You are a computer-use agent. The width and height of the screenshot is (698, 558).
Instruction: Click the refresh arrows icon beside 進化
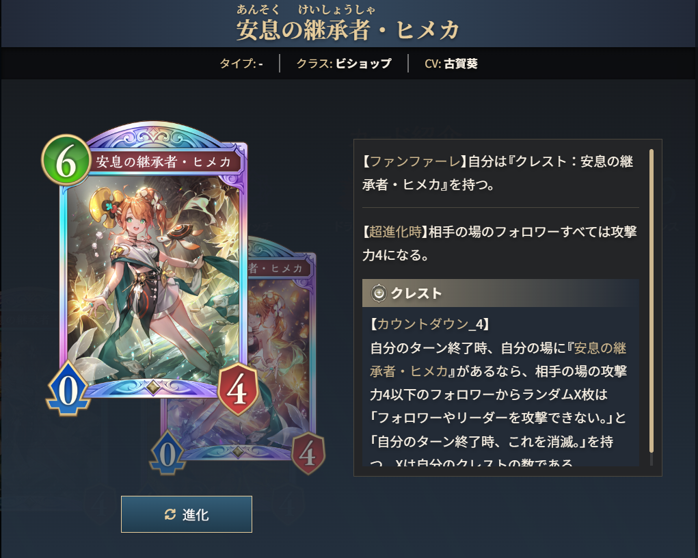[170, 515]
